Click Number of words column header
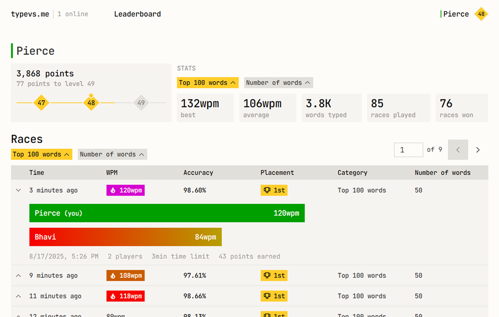The height and width of the screenshot is (317, 499). coord(442,173)
